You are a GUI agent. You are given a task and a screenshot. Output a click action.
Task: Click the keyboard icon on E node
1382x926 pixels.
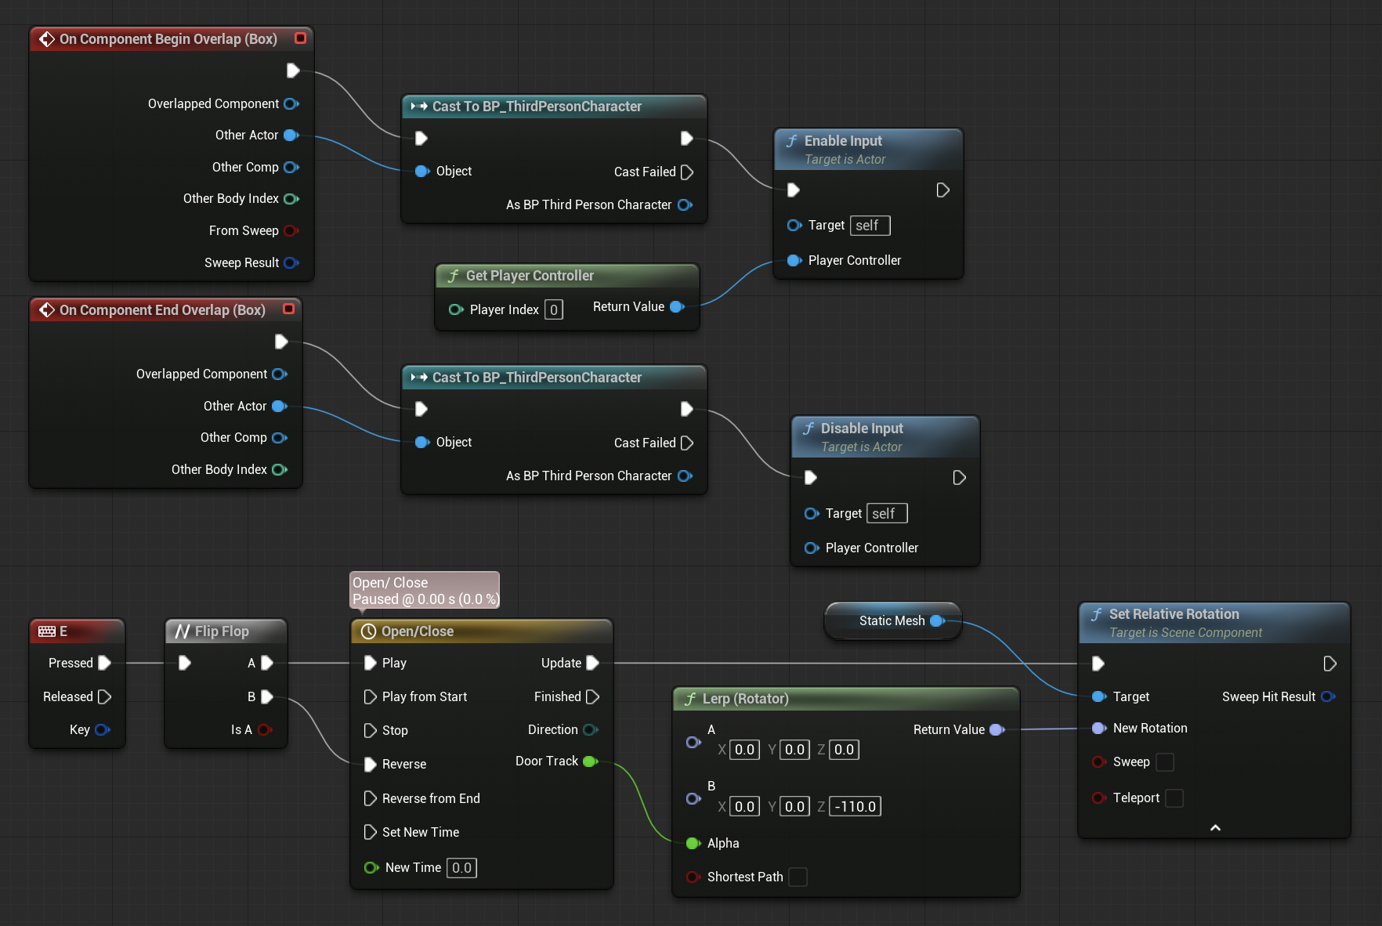click(47, 631)
